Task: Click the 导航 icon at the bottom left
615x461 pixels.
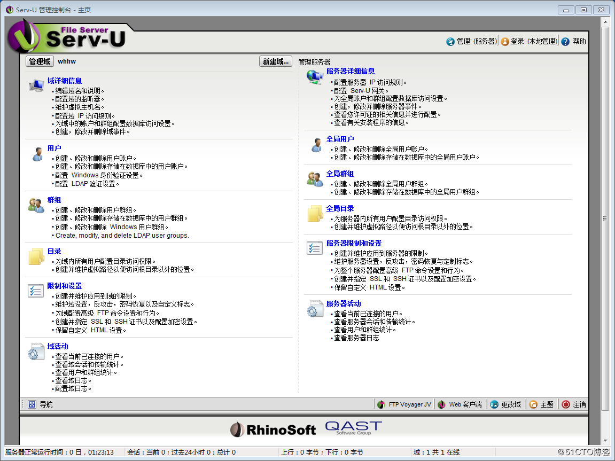Action: pyautogui.click(x=32, y=404)
